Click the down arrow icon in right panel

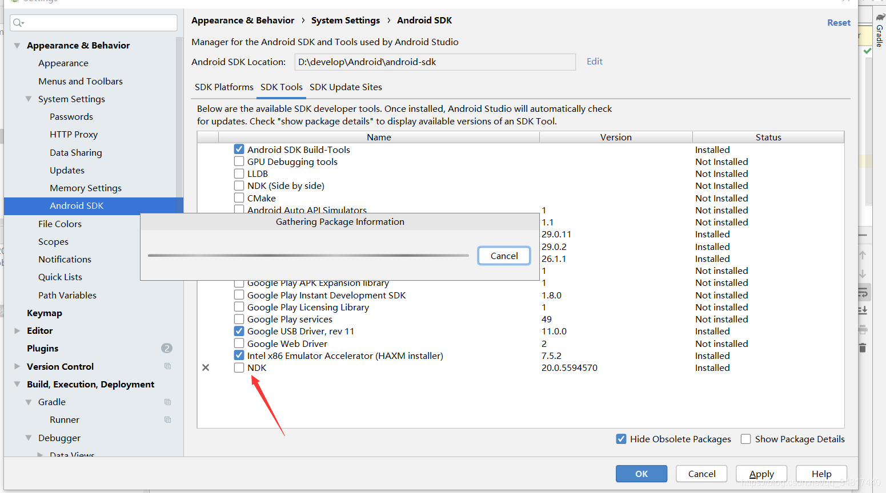click(863, 274)
